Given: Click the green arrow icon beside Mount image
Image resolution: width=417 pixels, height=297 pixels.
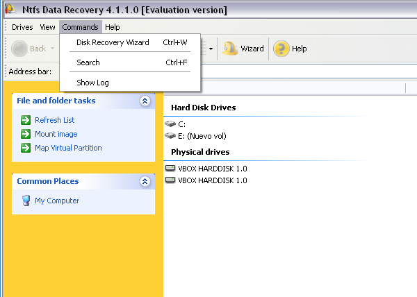Looking at the screenshot, I should pos(26,134).
